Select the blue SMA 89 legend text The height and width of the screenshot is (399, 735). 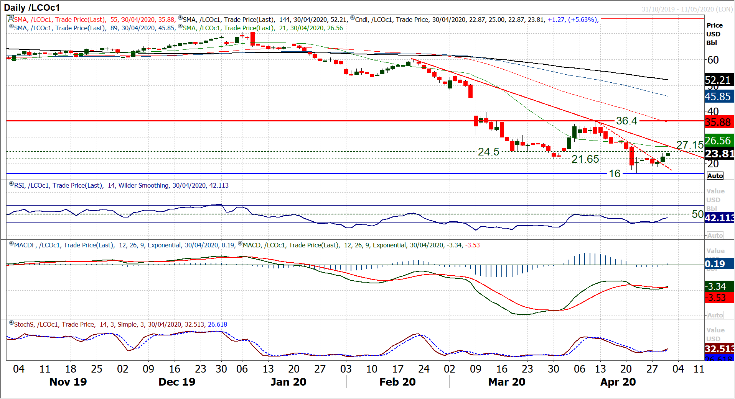95,28
